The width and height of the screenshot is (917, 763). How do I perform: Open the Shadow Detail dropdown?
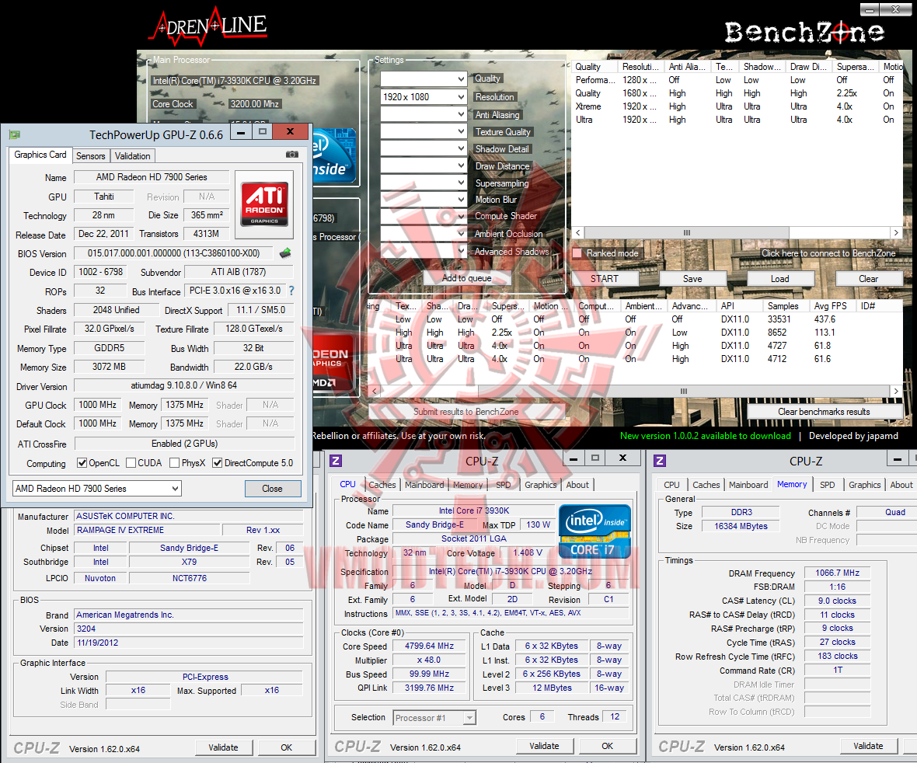click(x=424, y=148)
